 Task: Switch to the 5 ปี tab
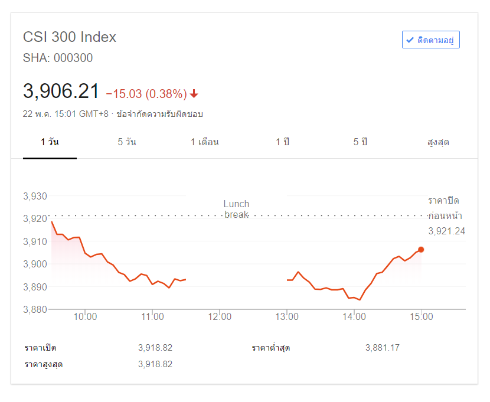point(360,142)
